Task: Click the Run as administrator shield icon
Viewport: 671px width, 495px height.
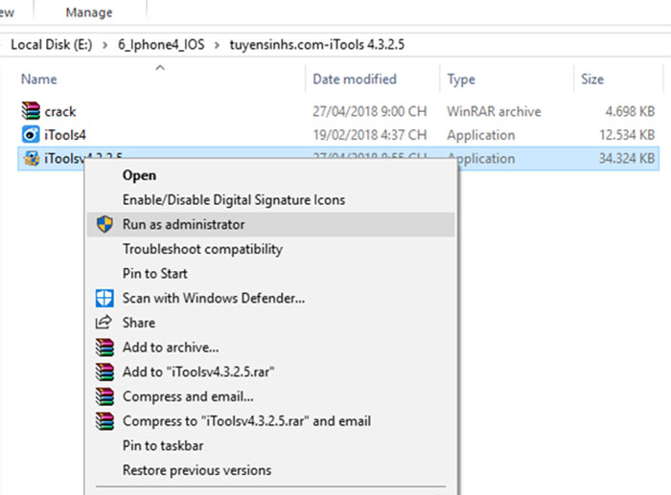Action: (104, 224)
